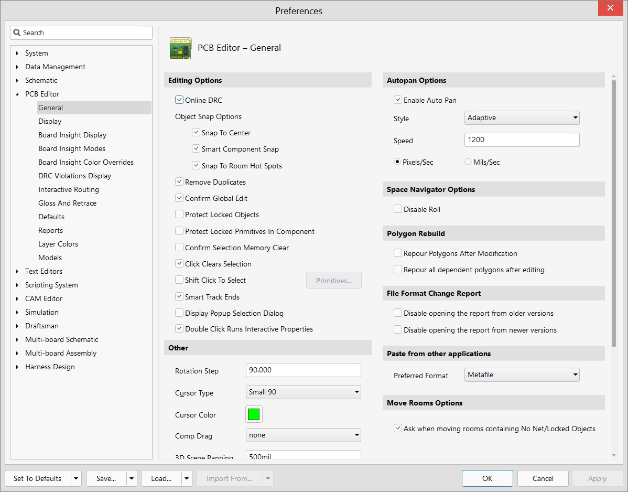The image size is (628, 492).
Task: Check Disable Roll option
Action: click(398, 209)
